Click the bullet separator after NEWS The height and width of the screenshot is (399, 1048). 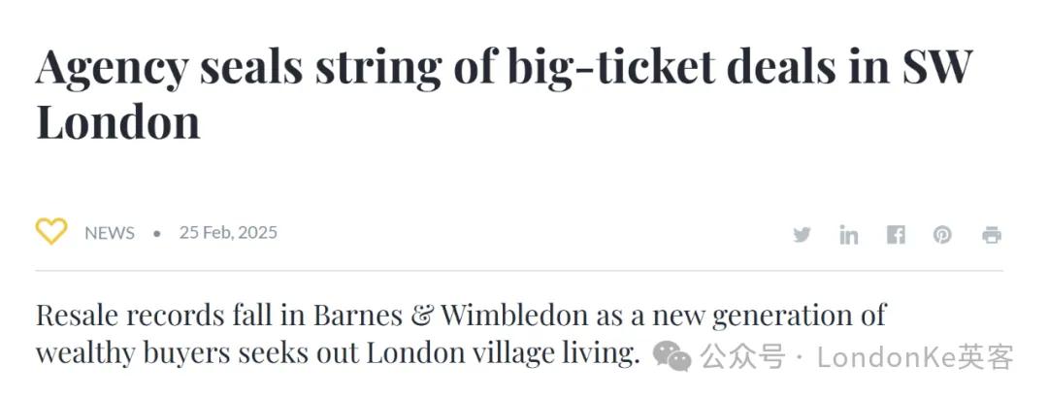click(157, 234)
